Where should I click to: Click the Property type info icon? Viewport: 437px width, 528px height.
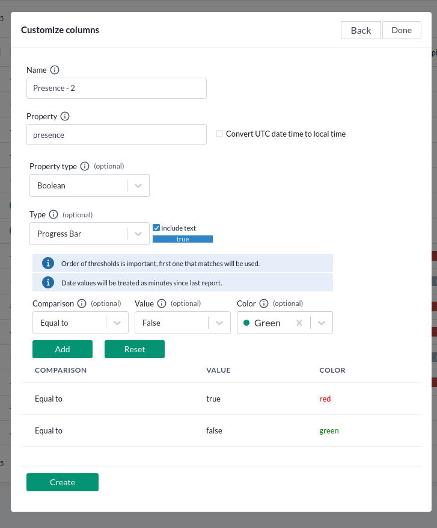85,166
